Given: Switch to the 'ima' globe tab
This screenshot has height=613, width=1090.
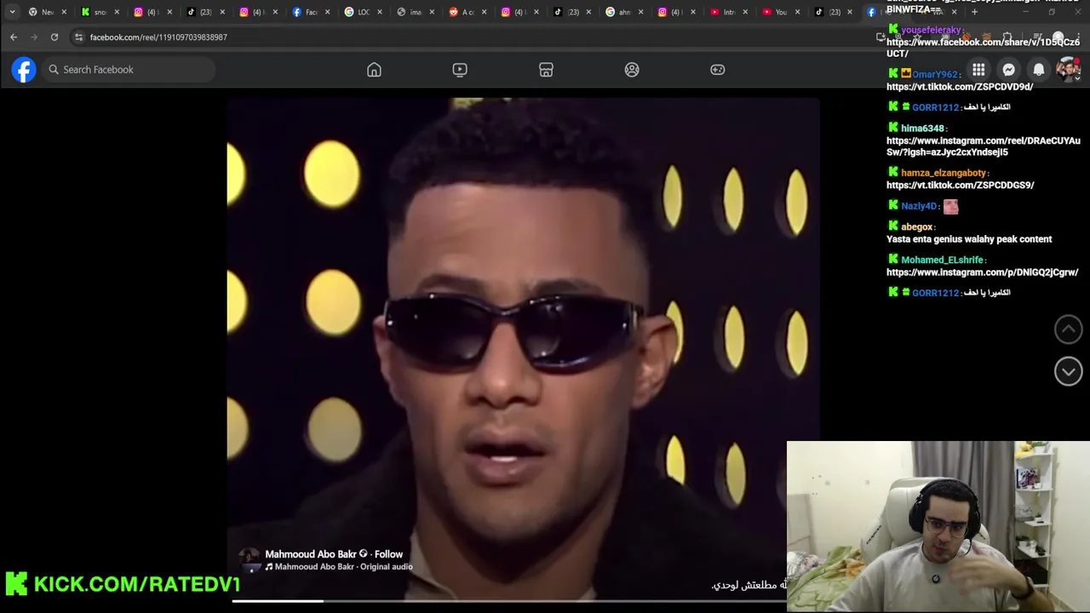Looking at the screenshot, I should [416, 12].
